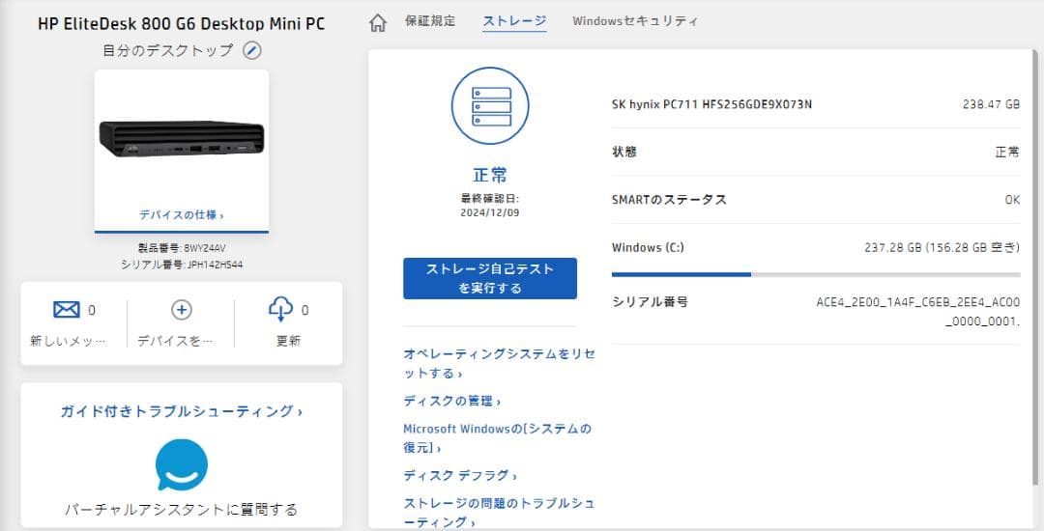The image size is (1044, 531).
Task: Open ガイド付きトラブルシューティング link
Action: pos(181,411)
